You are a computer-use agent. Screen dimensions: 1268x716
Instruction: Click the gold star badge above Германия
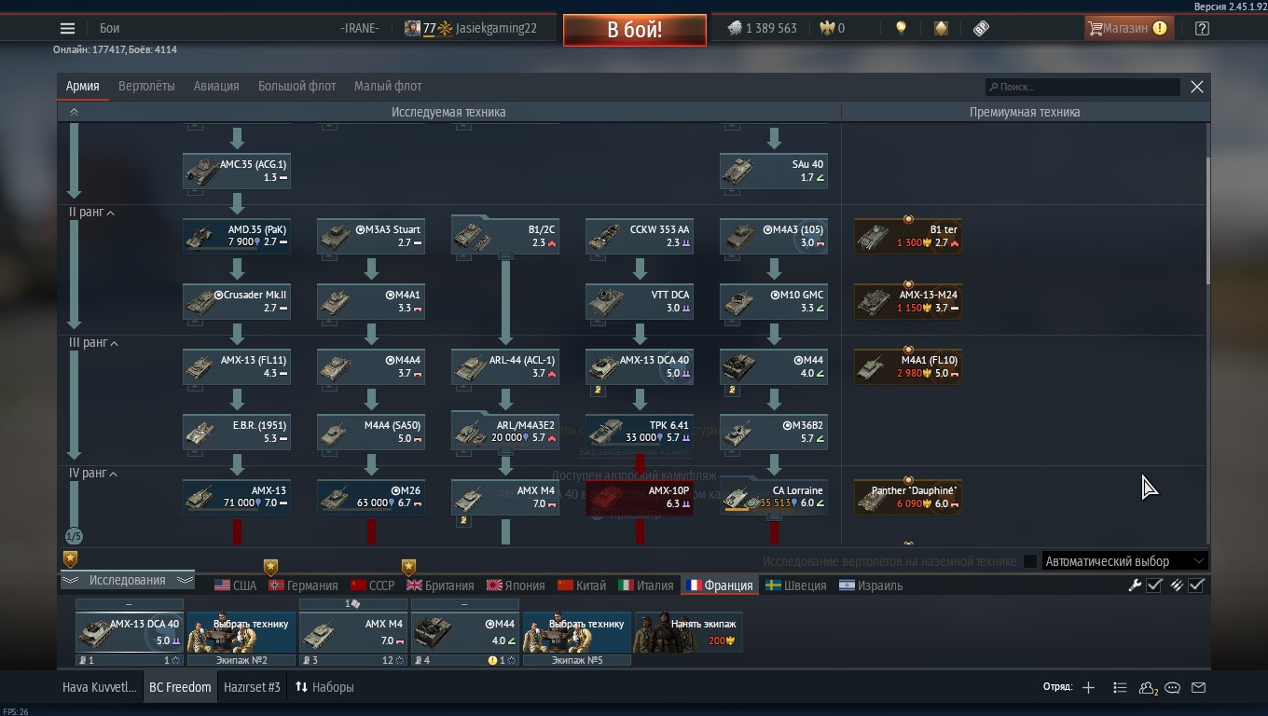point(270,567)
